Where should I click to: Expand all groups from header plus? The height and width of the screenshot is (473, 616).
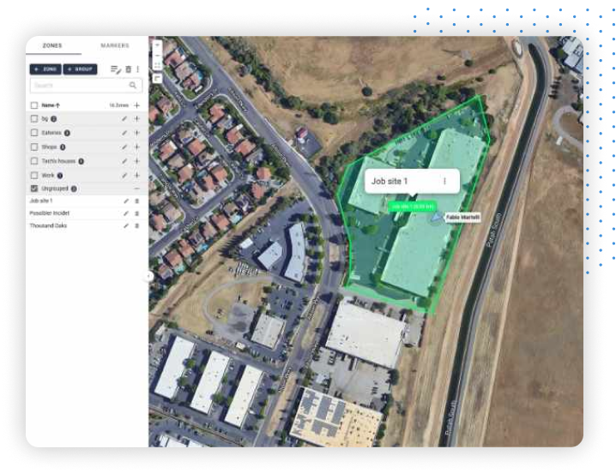point(136,105)
